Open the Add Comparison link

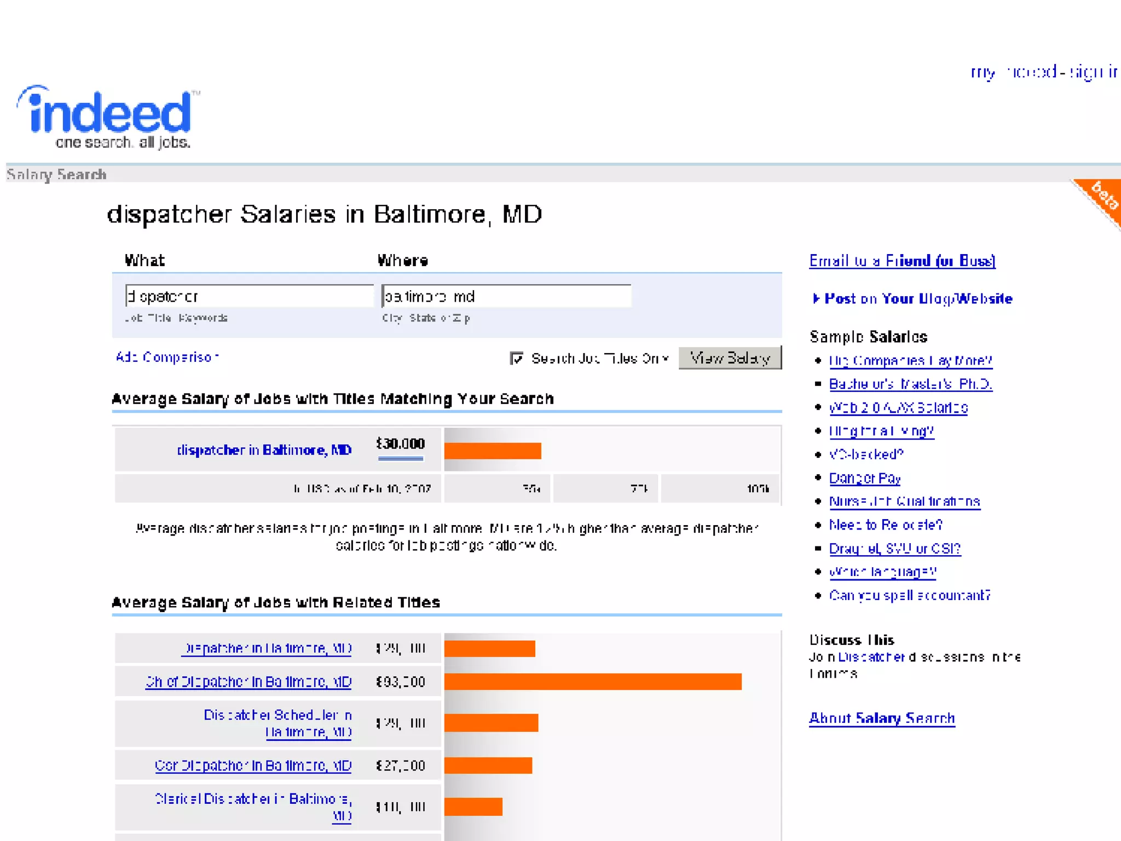pos(167,357)
